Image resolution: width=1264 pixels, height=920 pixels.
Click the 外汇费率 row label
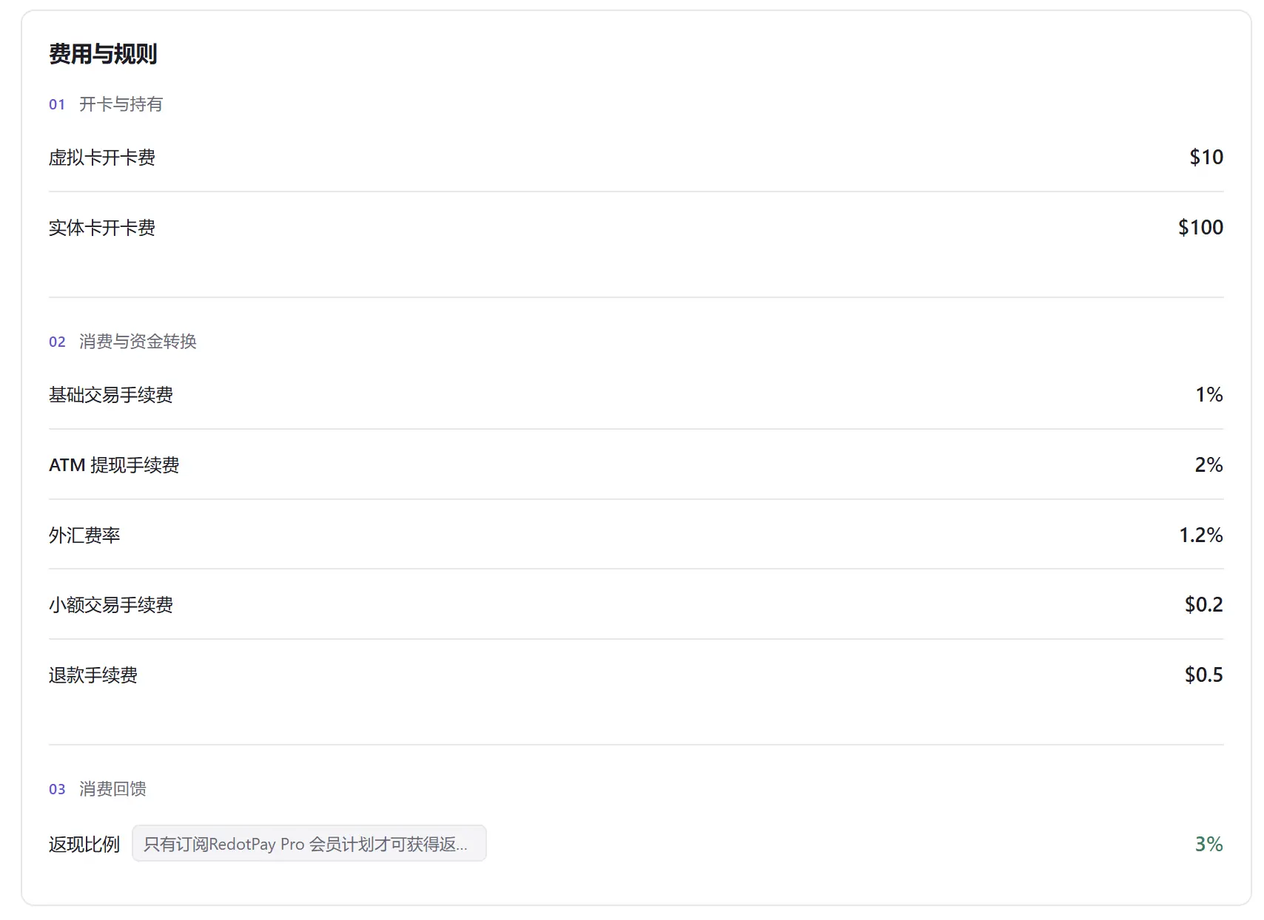coord(84,535)
